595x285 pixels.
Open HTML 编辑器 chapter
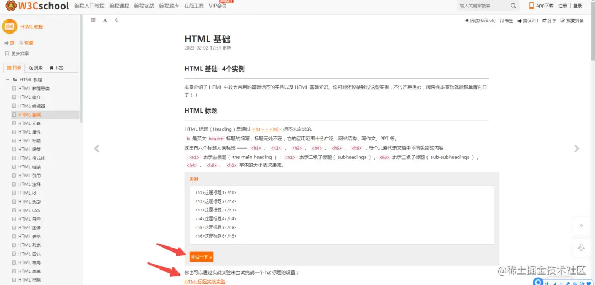coord(31,106)
